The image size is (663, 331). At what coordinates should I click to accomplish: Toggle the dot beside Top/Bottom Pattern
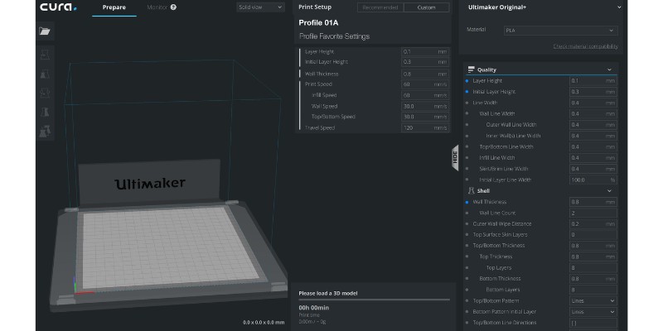[467, 301]
